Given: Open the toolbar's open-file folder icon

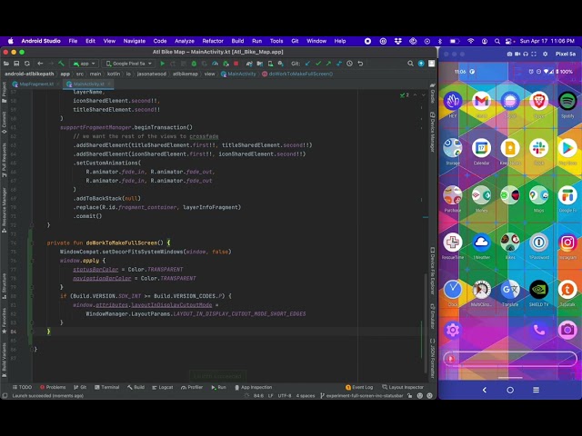Looking at the screenshot, I should coord(6,64).
